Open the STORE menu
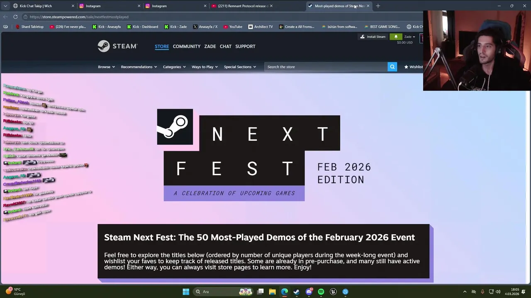The height and width of the screenshot is (298, 531). [162, 46]
